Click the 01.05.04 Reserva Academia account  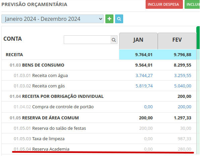click(42, 149)
